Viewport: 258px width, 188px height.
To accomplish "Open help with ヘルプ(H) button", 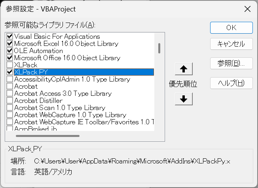I will pyautogui.click(x=231, y=83).
